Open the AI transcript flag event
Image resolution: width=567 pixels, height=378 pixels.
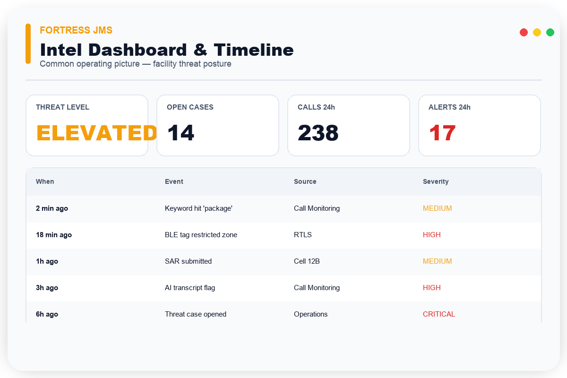click(190, 288)
